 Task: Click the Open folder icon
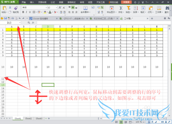[2, 18]
